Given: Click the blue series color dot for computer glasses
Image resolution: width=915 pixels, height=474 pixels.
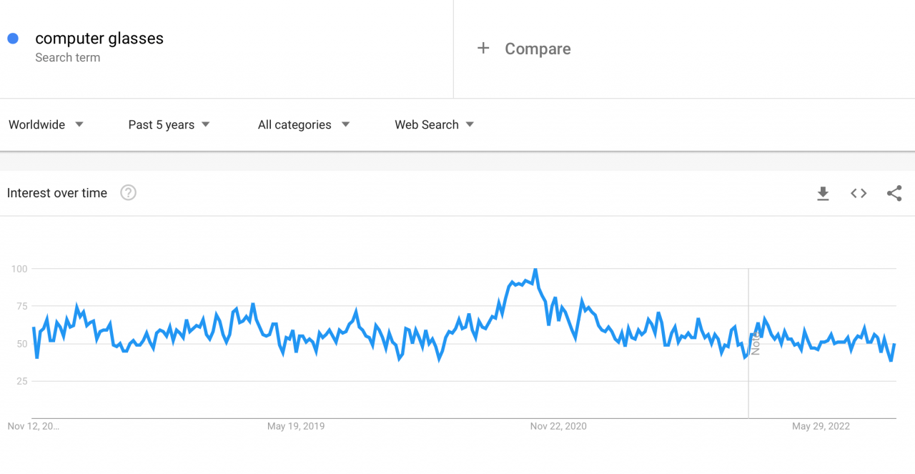Looking at the screenshot, I should pyautogui.click(x=12, y=38).
